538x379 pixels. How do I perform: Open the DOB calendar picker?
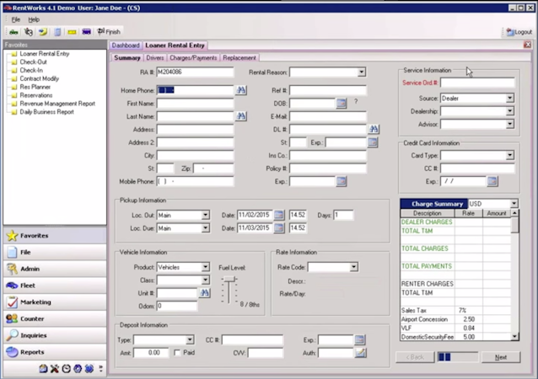(x=341, y=103)
